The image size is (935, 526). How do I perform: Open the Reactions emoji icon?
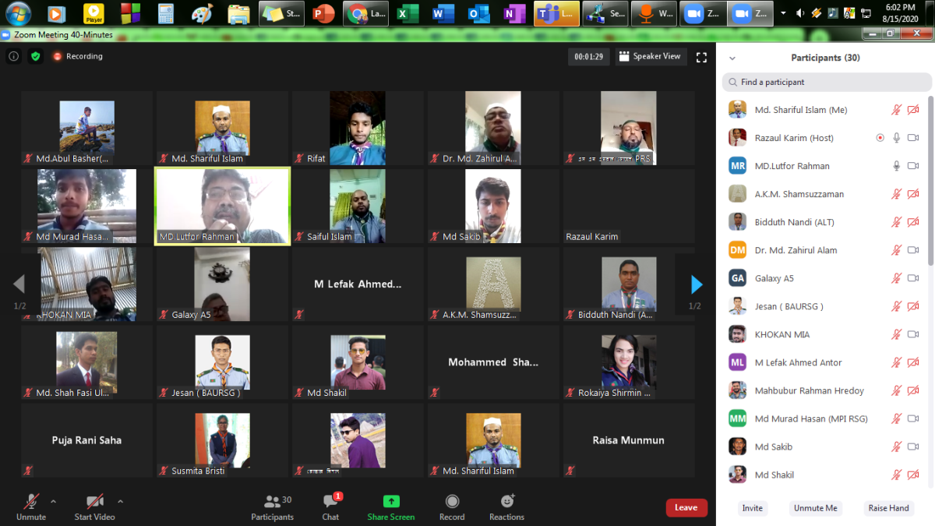click(x=506, y=502)
